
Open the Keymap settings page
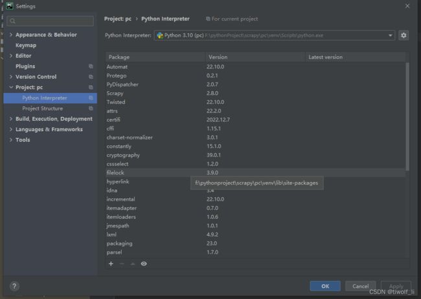(x=26, y=45)
